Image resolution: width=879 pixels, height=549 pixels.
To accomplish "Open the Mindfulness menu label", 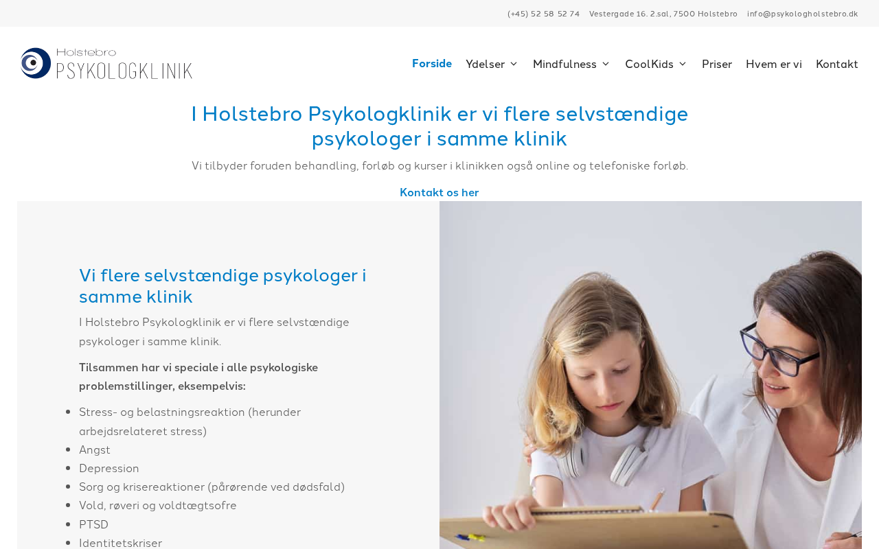I will pos(565,64).
